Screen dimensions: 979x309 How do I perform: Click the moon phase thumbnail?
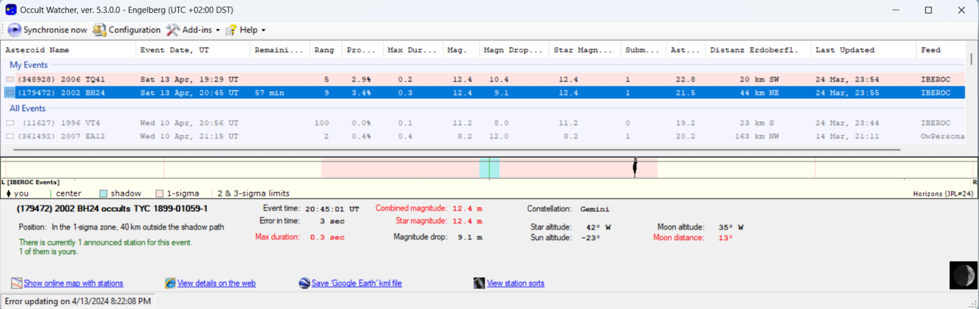[x=963, y=275]
